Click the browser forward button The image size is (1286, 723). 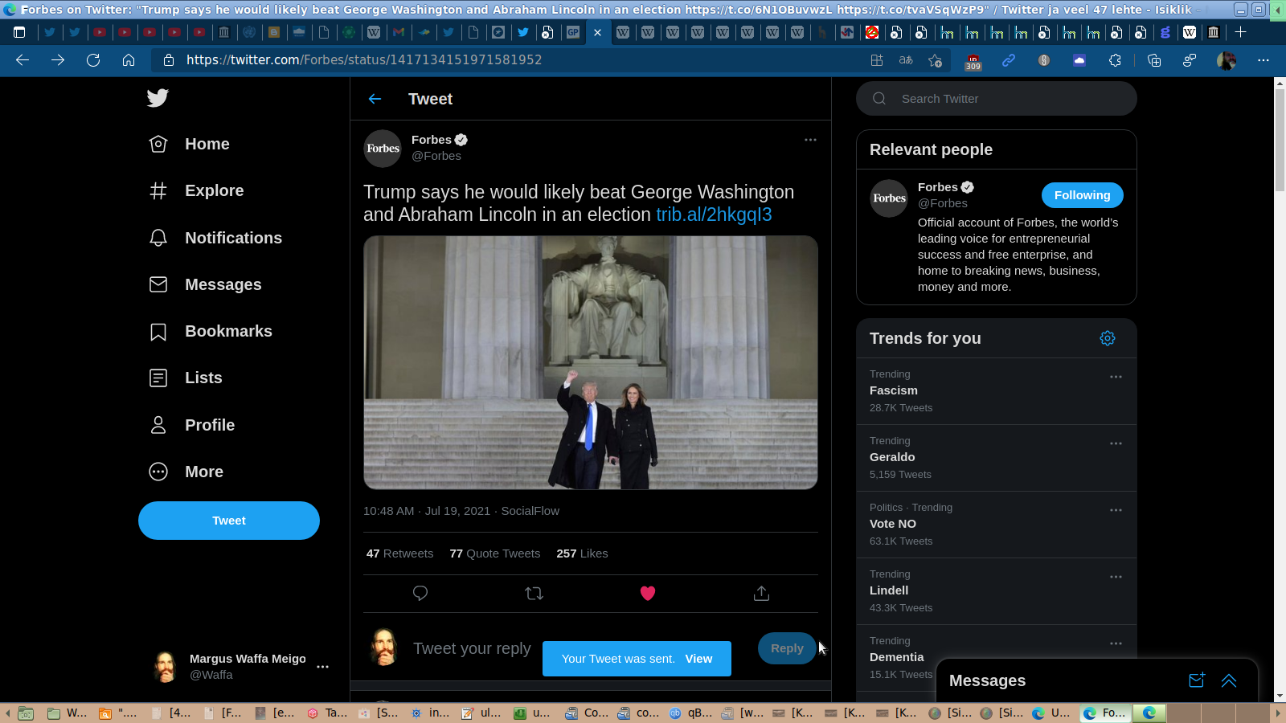58,60
